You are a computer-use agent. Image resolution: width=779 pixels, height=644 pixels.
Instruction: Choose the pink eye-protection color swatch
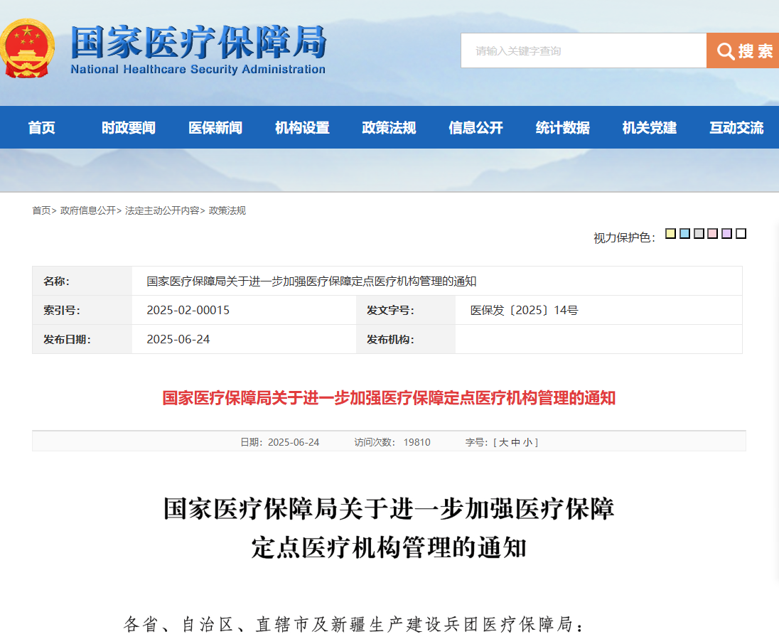pyautogui.click(x=712, y=234)
